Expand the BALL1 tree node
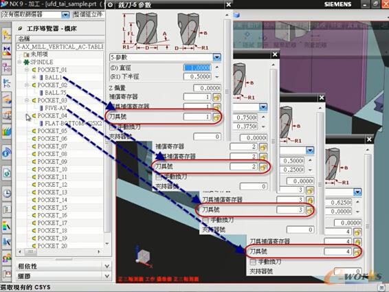 [x=34, y=78]
